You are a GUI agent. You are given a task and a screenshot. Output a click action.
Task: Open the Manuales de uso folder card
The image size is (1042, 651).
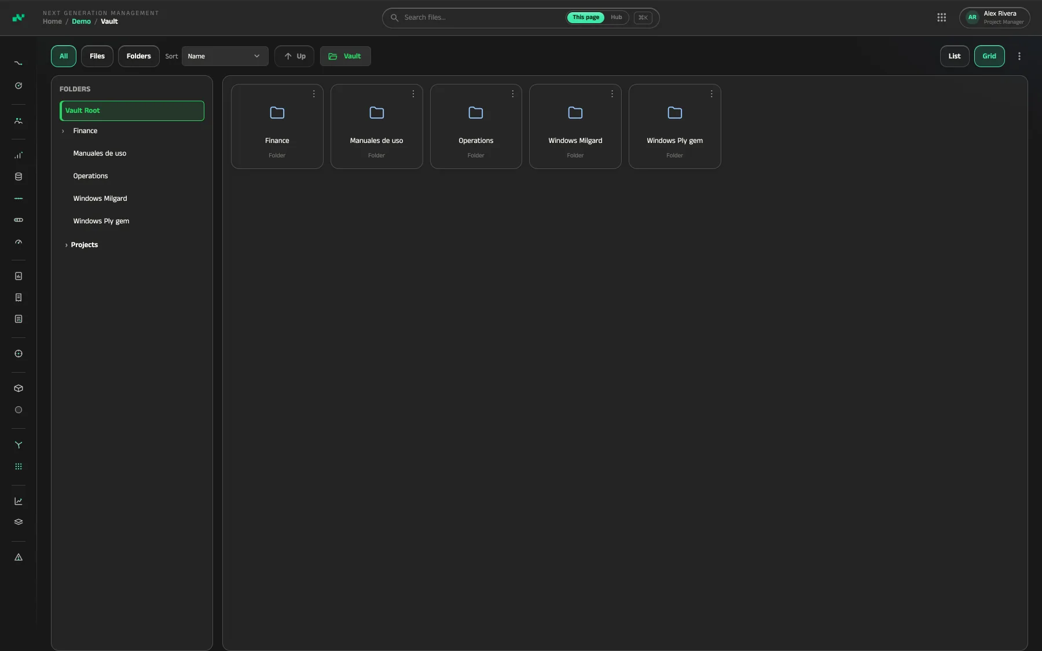tap(377, 127)
